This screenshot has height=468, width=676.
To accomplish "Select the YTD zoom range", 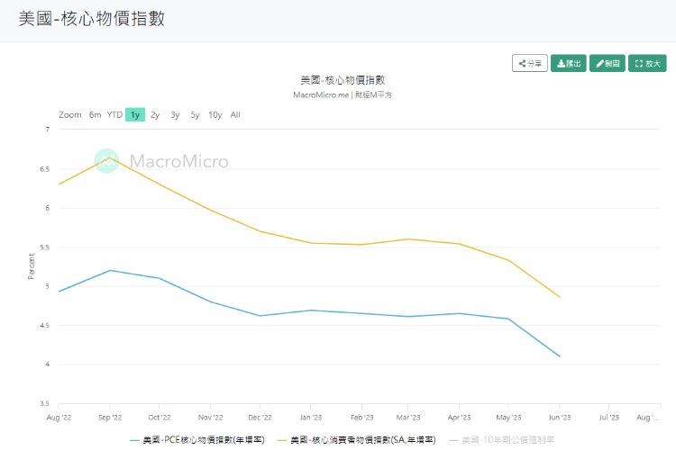I will tap(114, 114).
